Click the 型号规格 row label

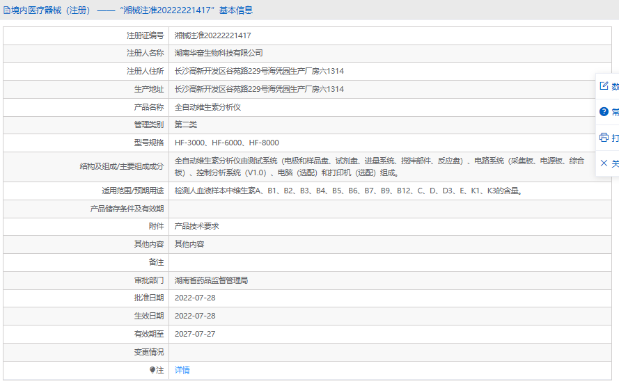pos(149,143)
